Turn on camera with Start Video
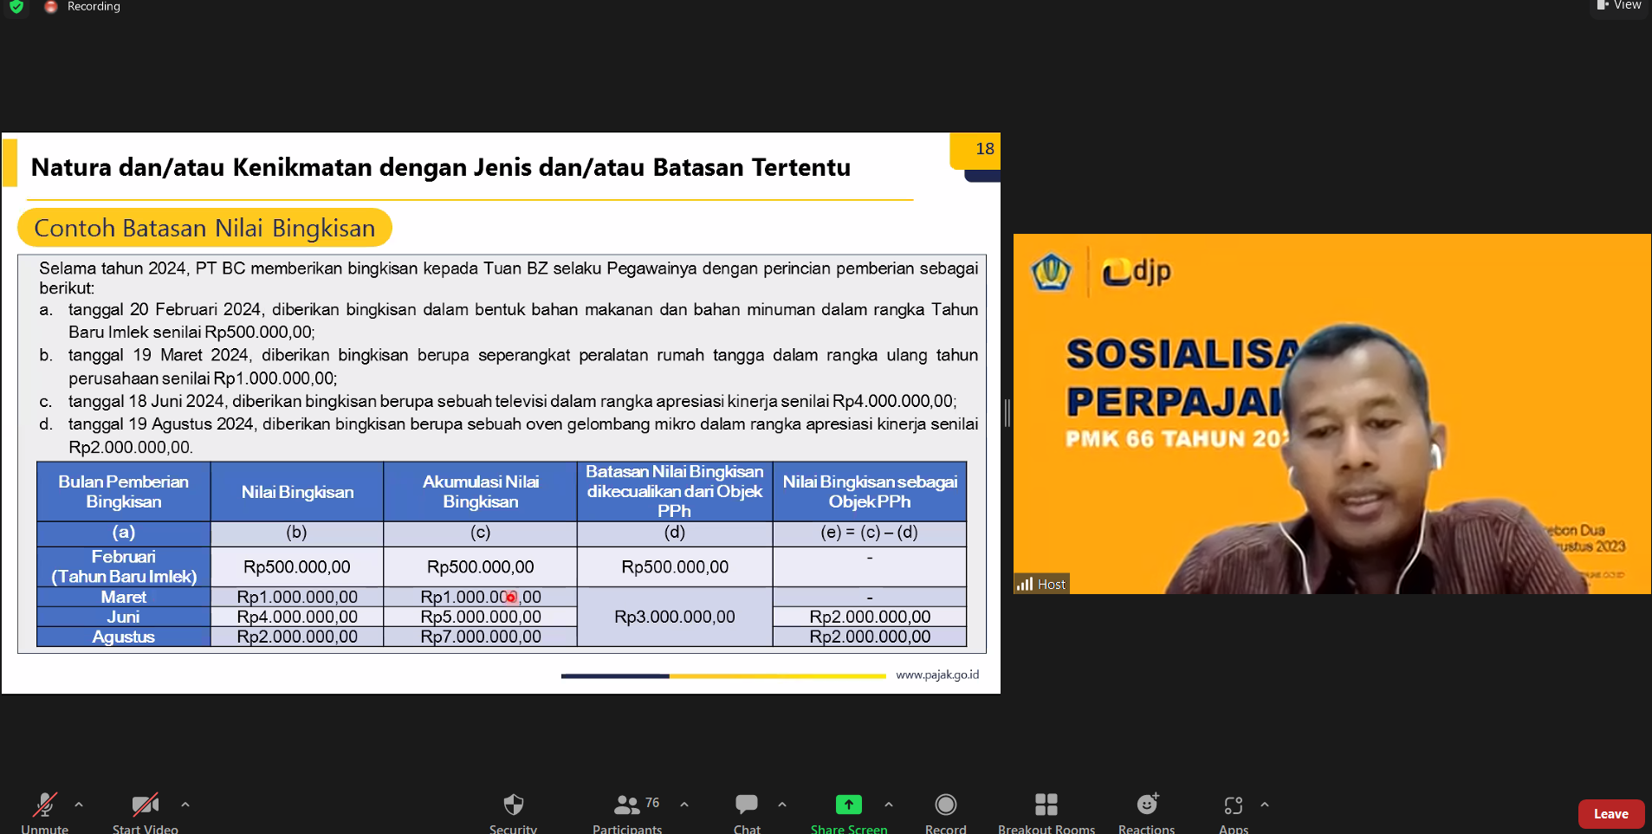 click(x=145, y=805)
